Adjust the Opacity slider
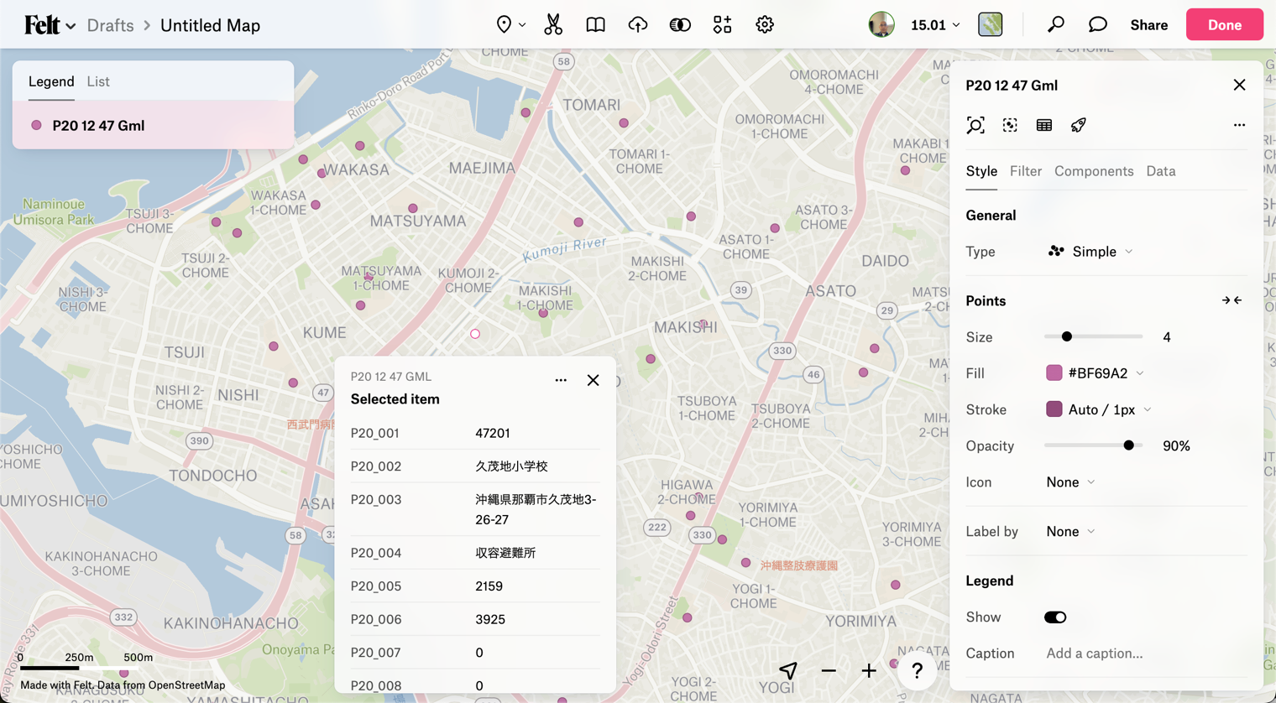Image resolution: width=1276 pixels, height=703 pixels. pos(1129,445)
